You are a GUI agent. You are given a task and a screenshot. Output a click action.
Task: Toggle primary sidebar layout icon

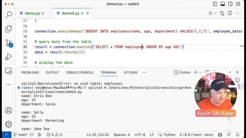pos(215,4)
